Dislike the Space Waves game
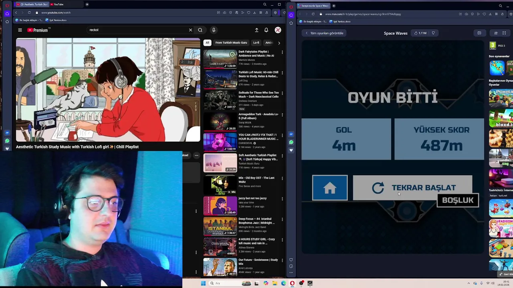 tap(433, 33)
